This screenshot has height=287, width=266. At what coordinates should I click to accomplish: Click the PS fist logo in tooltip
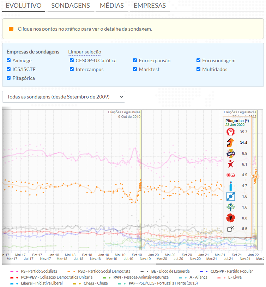pos(230,132)
